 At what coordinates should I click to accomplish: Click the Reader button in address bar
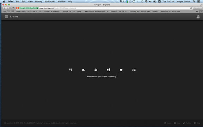pyautogui.click(x=197, y=8)
